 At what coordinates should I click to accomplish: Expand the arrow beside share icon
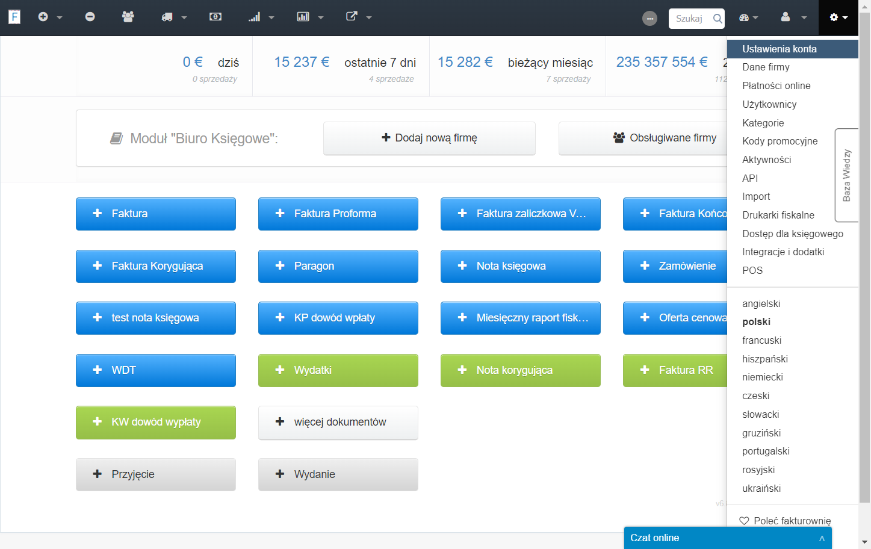click(x=369, y=18)
